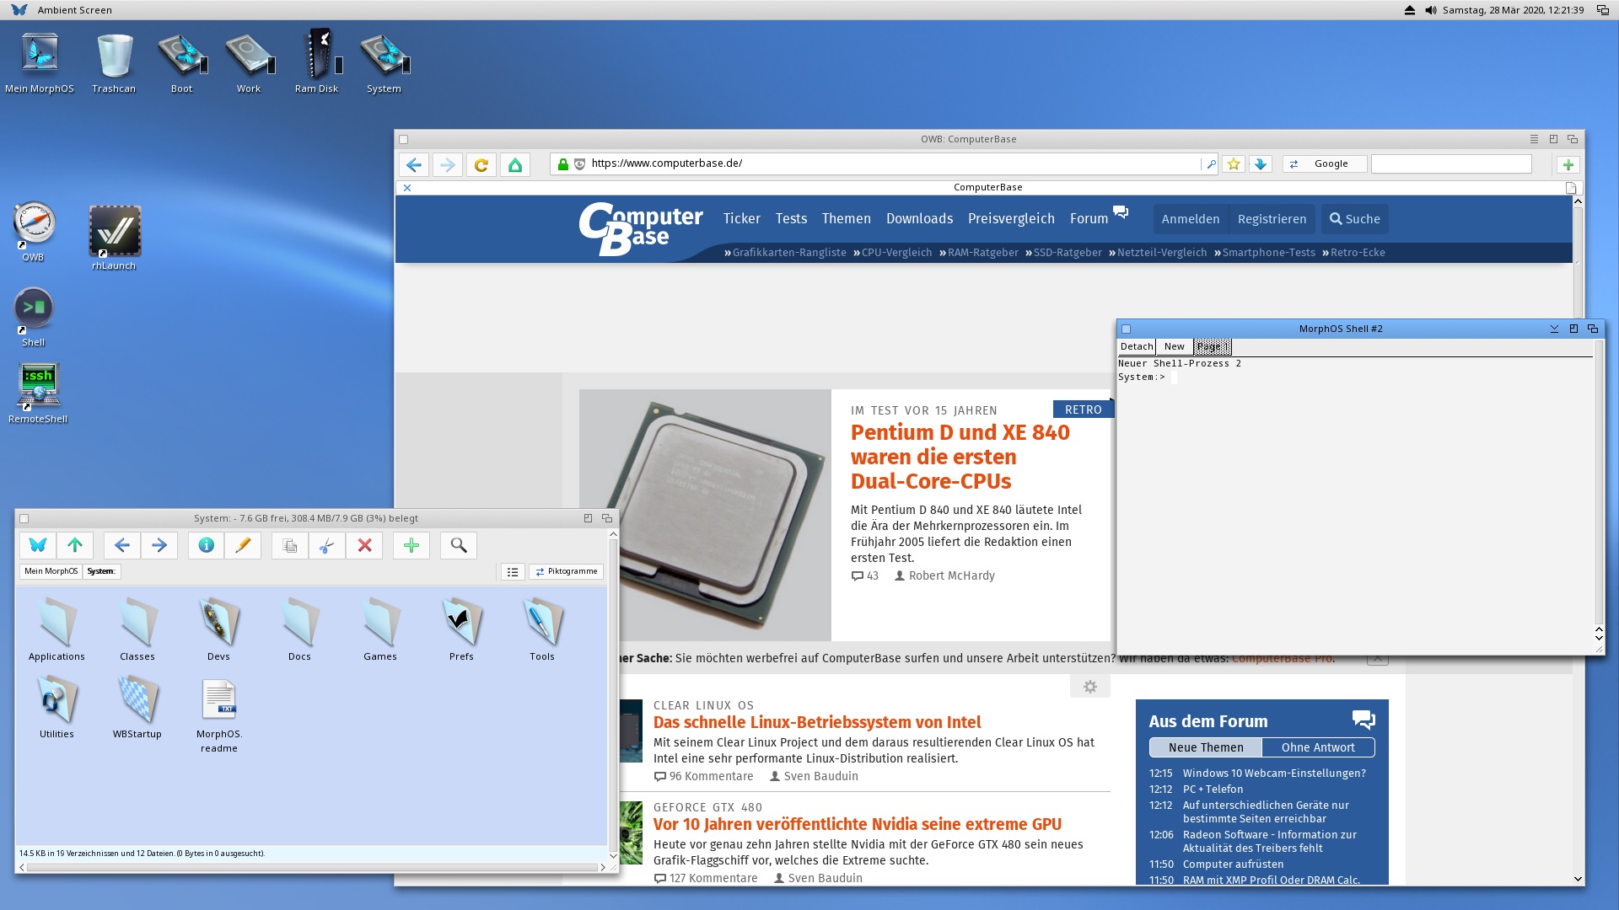Open the Google search engine selector

coord(1324,164)
